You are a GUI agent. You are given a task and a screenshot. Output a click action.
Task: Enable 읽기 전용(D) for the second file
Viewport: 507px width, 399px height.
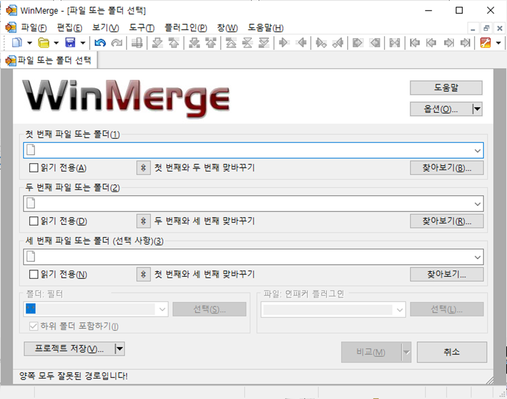[x=34, y=221]
